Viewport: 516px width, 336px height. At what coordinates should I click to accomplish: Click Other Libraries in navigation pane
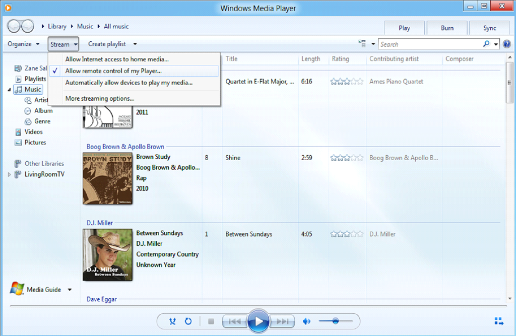(x=44, y=163)
